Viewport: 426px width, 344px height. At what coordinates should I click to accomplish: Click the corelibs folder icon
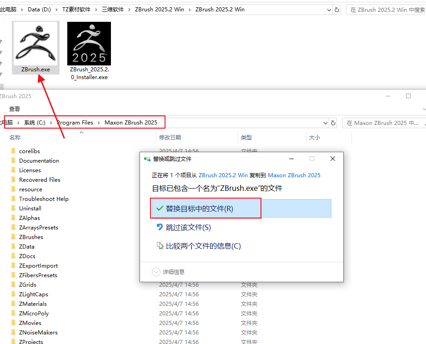pyautogui.click(x=13, y=151)
